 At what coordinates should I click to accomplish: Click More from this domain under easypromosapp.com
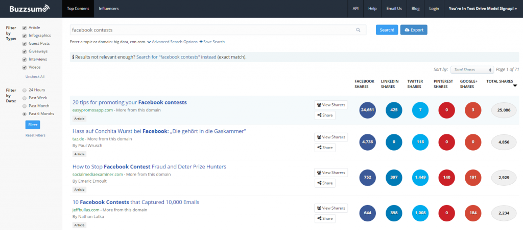pyautogui.click(x=138, y=110)
